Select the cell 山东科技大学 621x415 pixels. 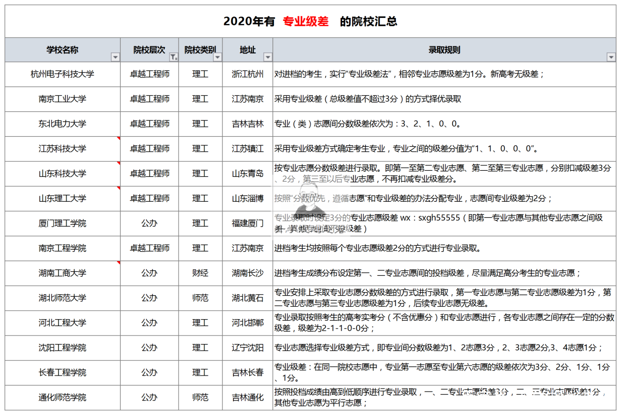coord(62,174)
